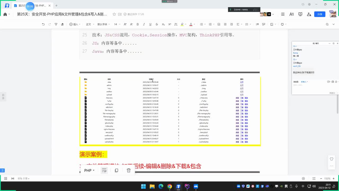Open the 正文 paragraph style dropdown

point(90,24)
